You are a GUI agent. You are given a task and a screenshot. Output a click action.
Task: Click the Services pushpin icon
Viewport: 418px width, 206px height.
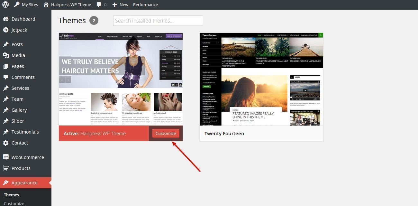tap(6, 88)
